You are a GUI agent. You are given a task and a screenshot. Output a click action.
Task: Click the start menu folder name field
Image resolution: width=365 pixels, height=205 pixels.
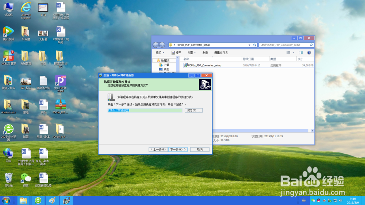[x=145, y=110]
